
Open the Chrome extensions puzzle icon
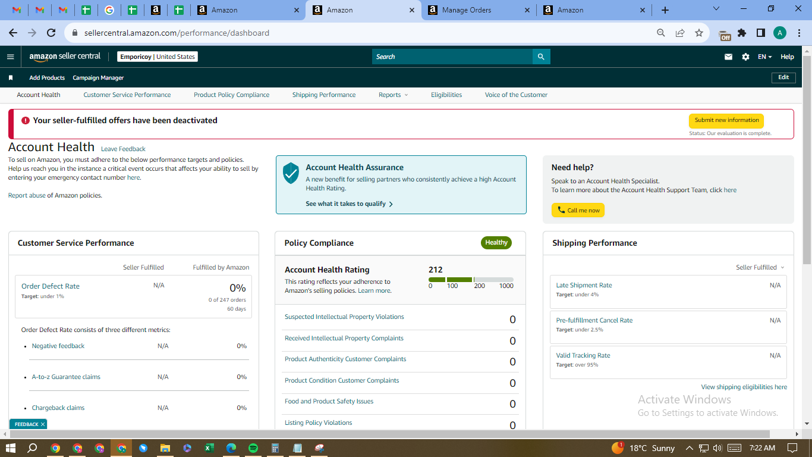tap(742, 33)
